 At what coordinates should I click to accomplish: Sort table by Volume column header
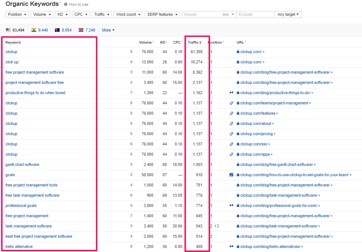[x=145, y=42]
